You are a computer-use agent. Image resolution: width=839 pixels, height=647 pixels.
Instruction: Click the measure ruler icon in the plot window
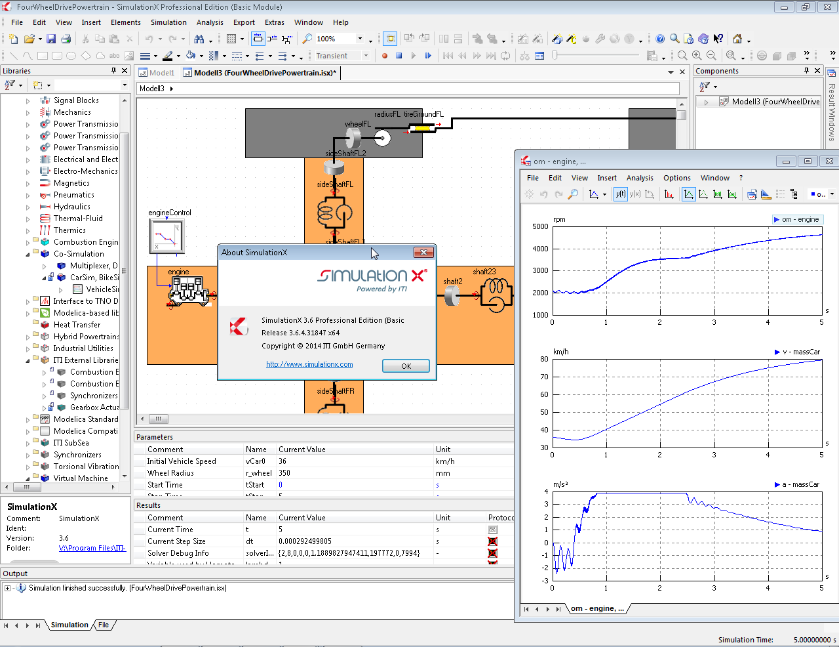pos(766,194)
